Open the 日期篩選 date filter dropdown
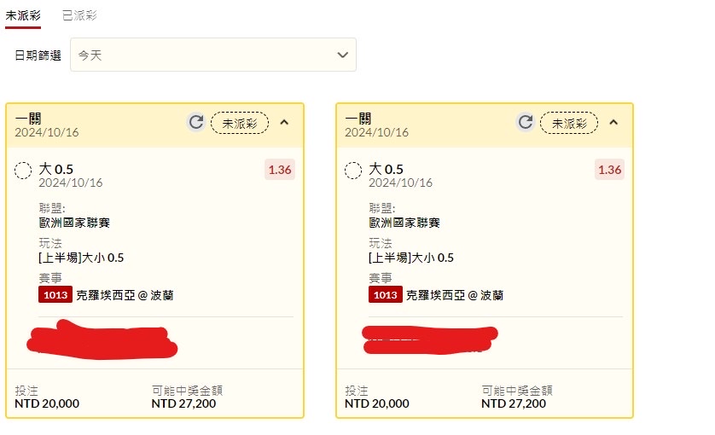This screenshot has width=715, height=435. [x=213, y=55]
